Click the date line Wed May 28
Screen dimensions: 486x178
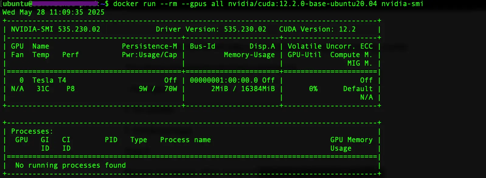pos(53,12)
